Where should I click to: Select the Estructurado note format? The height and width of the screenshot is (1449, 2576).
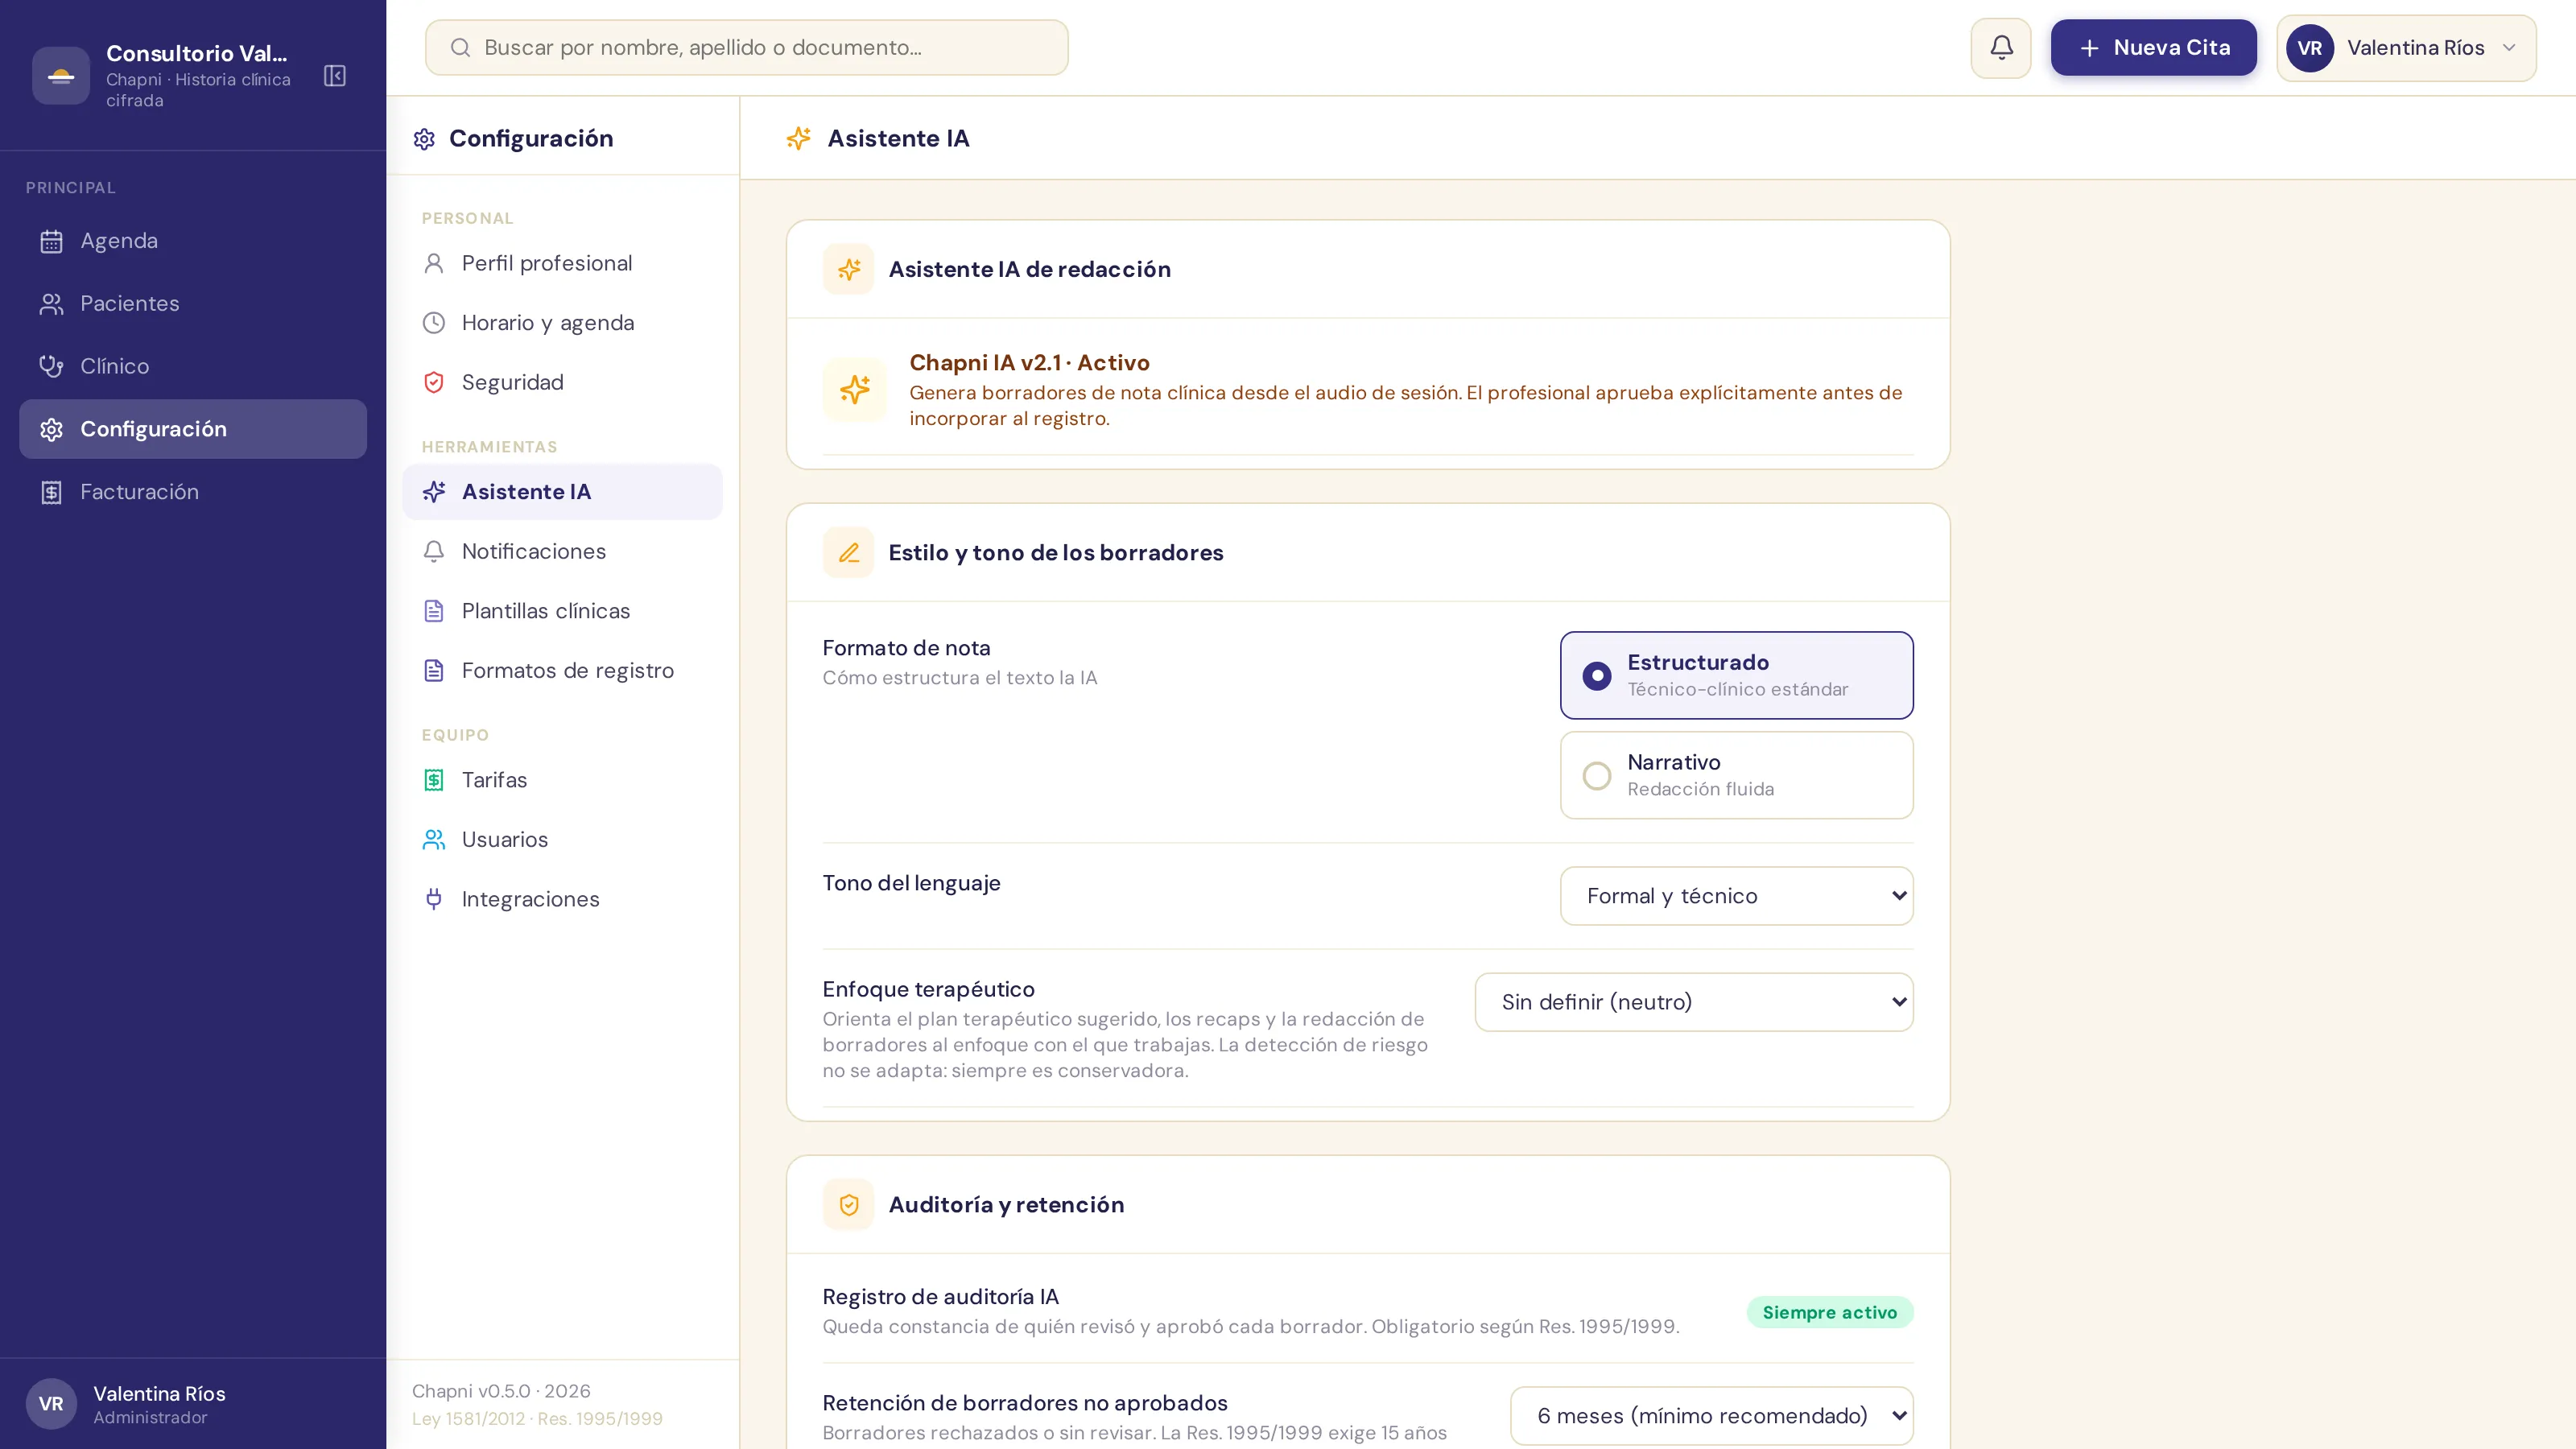(1737, 675)
